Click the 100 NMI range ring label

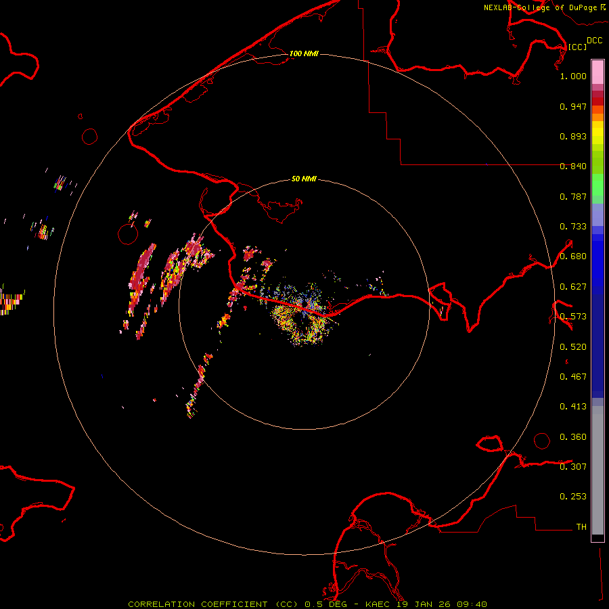(x=304, y=53)
